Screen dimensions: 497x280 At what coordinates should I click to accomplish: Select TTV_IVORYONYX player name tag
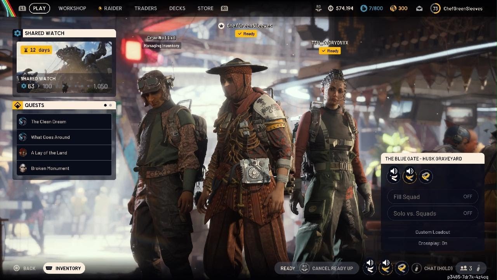point(330,43)
